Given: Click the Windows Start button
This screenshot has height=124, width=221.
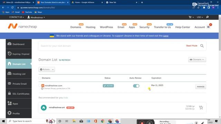Looking at the screenshot, I should (x=3, y=121).
